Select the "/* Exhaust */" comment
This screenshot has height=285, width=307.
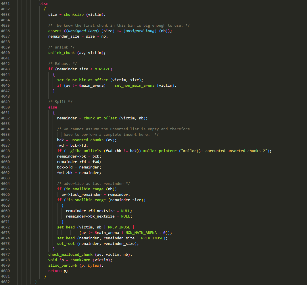[62, 64]
